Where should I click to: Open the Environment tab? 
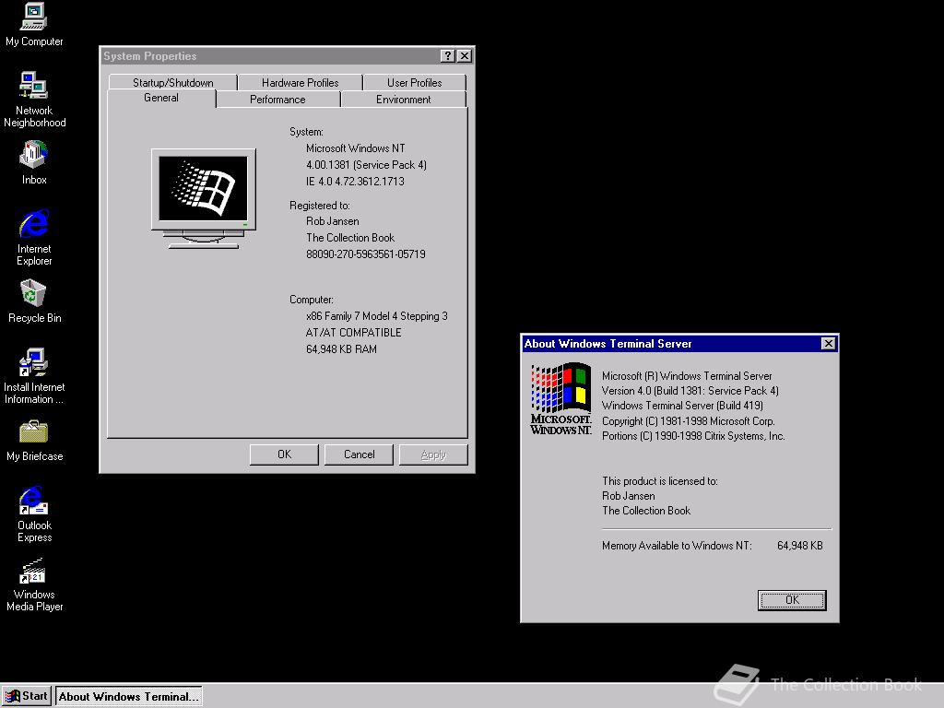coord(404,100)
